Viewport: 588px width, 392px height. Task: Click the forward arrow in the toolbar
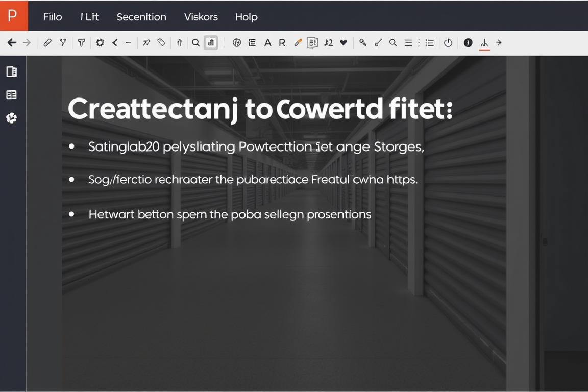[x=27, y=43]
